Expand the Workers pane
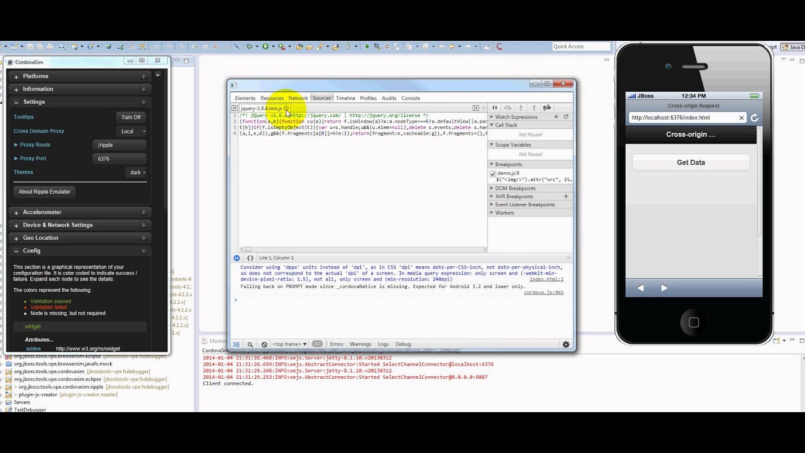Image resolution: width=805 pixels, height=453 pixels. pos(530,213)
